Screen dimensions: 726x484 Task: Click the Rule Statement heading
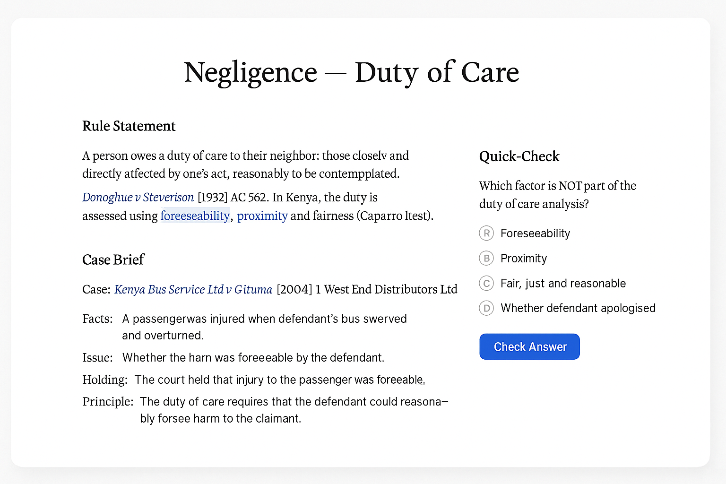click(129, 126)
